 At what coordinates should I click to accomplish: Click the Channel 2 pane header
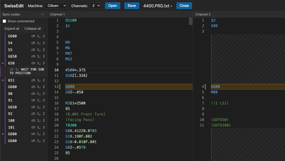coord(239,14)
